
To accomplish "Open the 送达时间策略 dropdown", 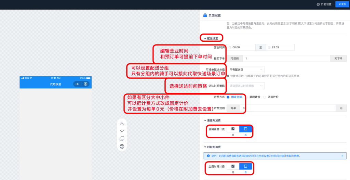I will 246,86.
